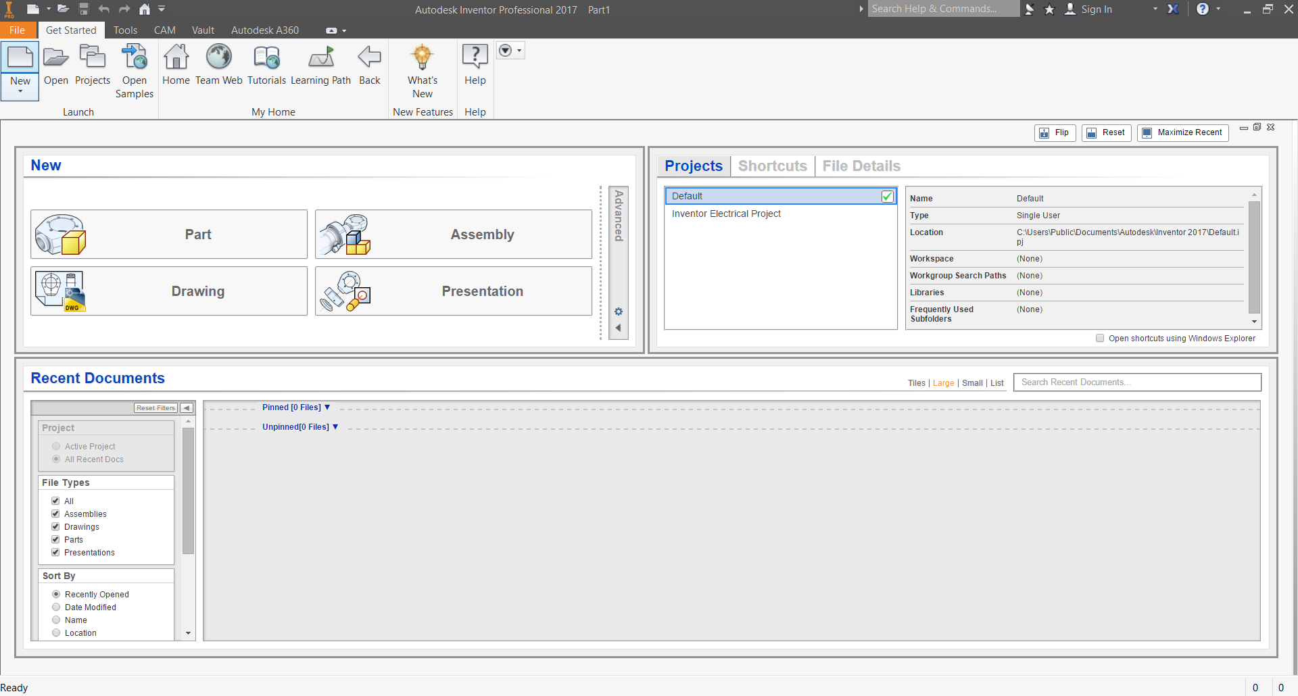Switch to the Shortcuts tab
This screenshot has height=696, width=1298.
tap(773, 166)
